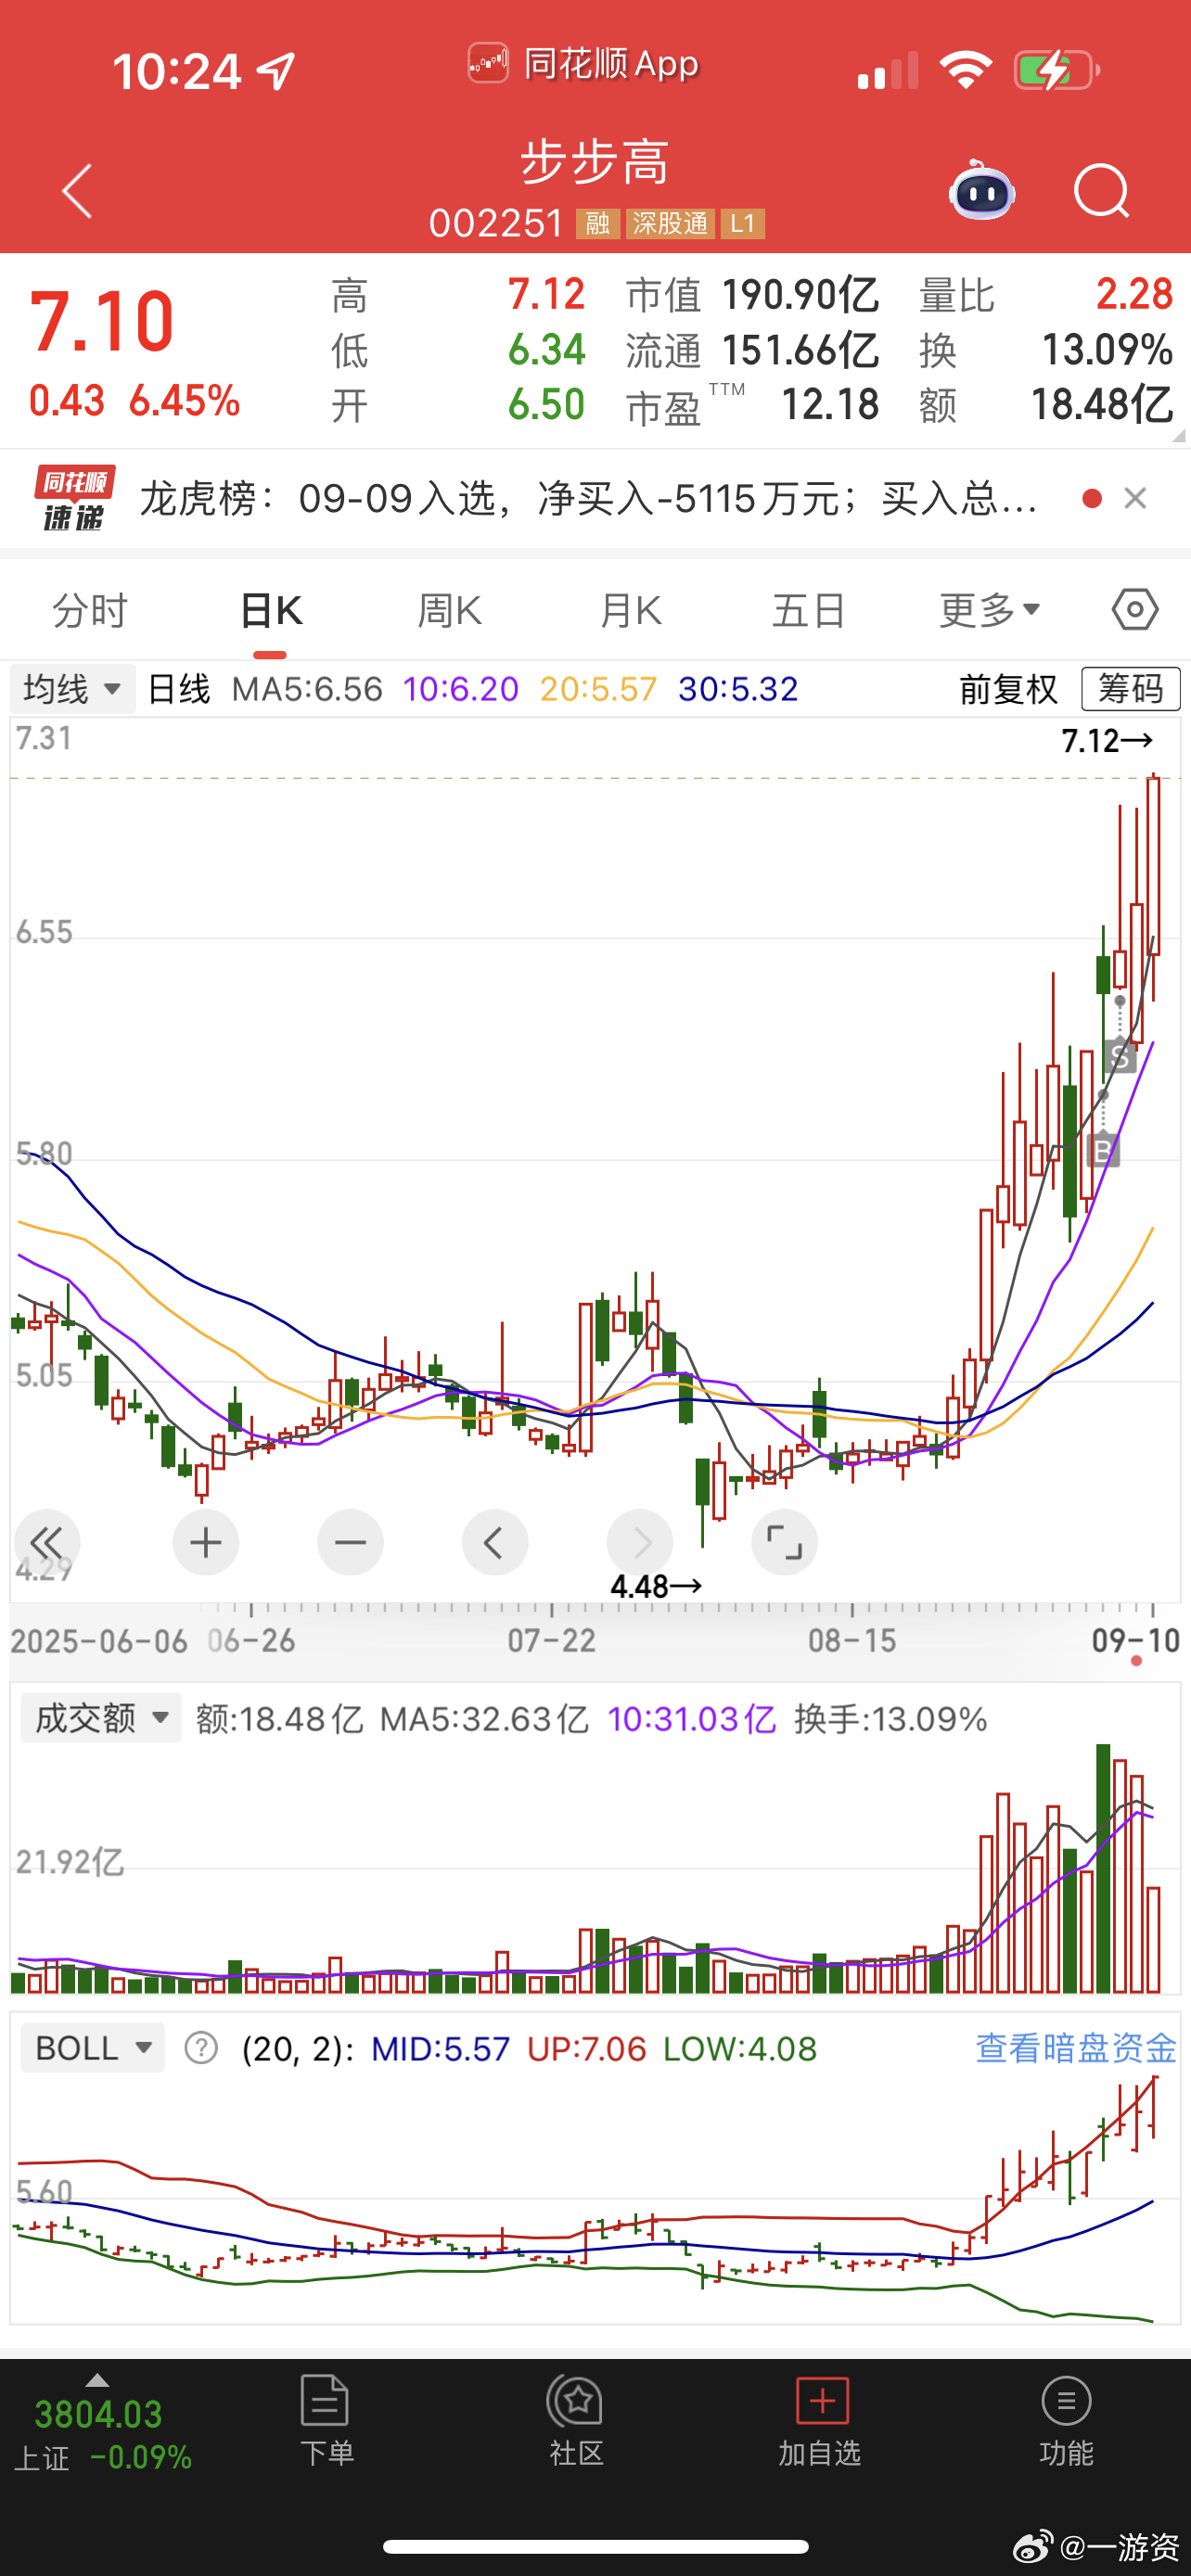This screenshot has width=1191, height=2576.
Task: Tap the 市值 190.90亿 value
Action: click(x=753, y=295)
